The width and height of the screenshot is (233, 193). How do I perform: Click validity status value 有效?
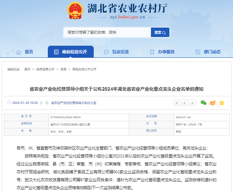coord(178,131)
